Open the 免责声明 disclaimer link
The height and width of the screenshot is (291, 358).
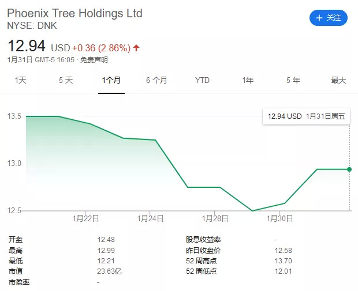click(94, 59)
